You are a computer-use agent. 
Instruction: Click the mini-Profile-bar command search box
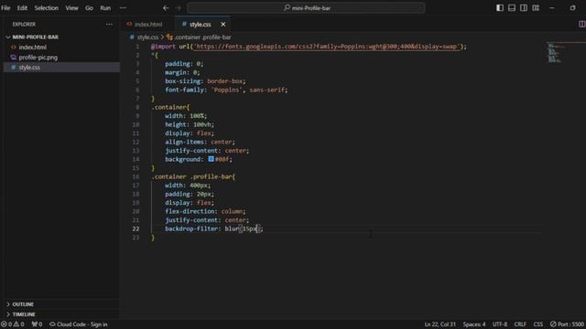click(306, 8)
